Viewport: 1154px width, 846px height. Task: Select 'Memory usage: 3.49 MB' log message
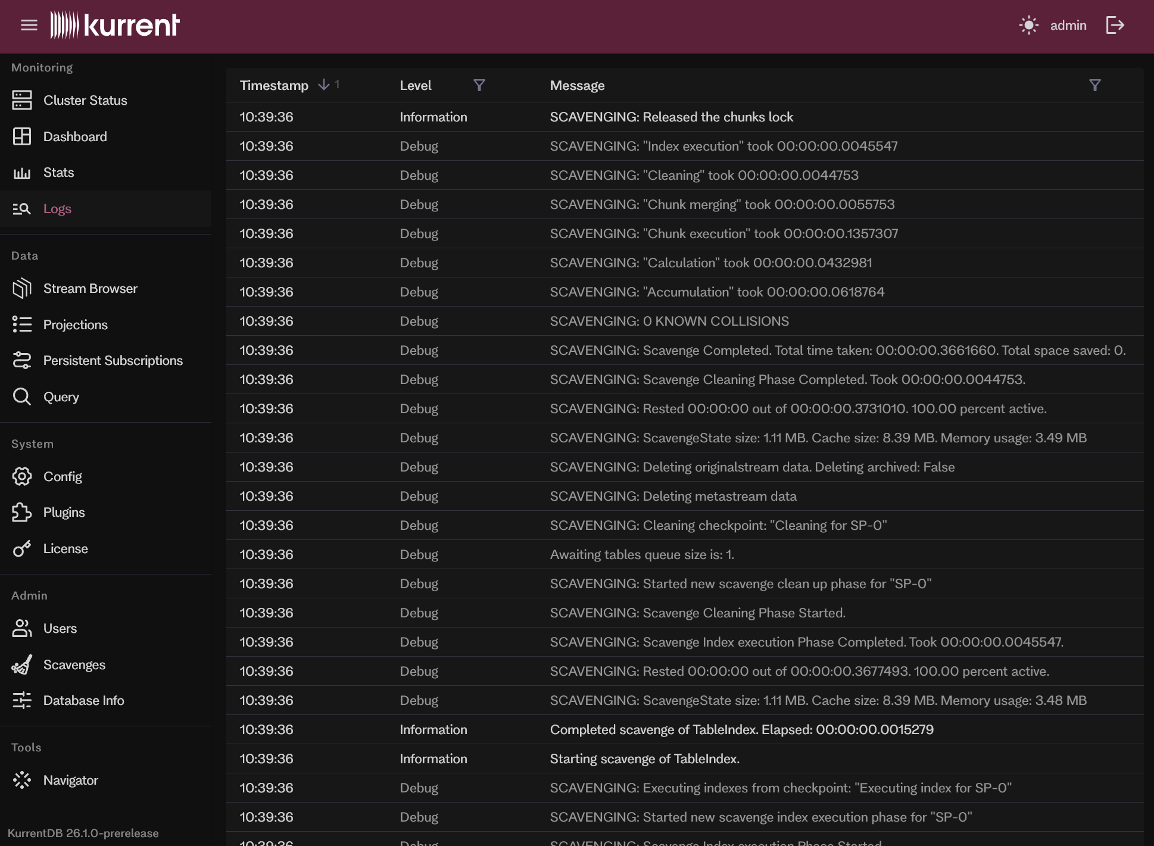click(x=818, y=438)
